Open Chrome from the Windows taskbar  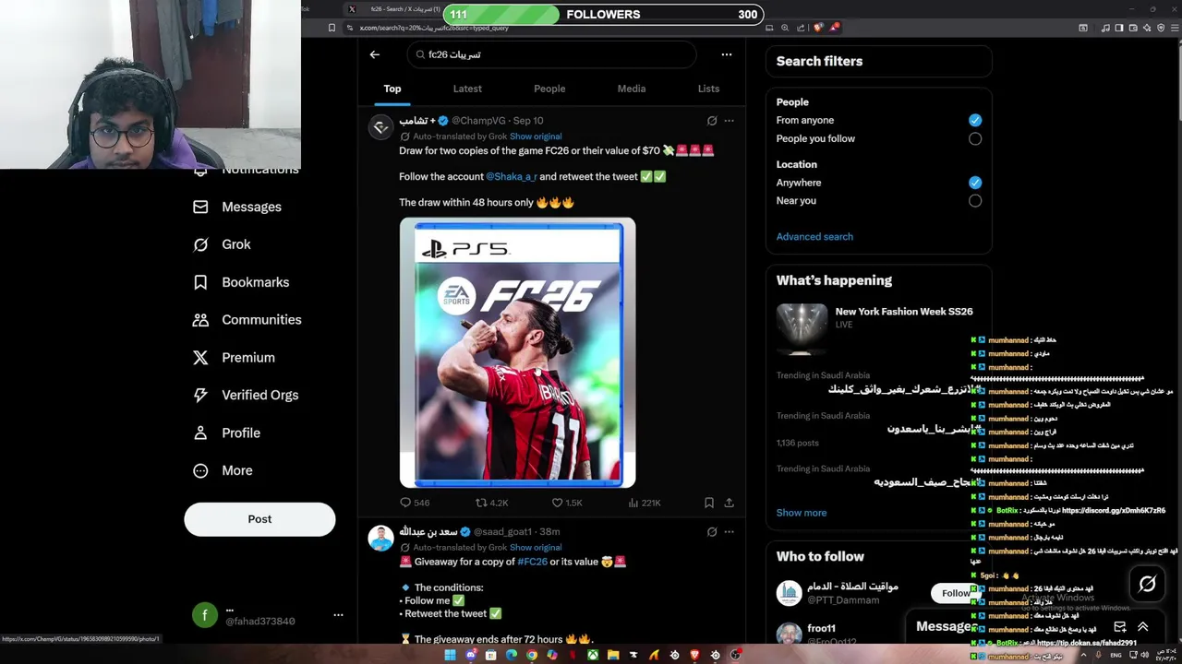[x=532, y=655]
